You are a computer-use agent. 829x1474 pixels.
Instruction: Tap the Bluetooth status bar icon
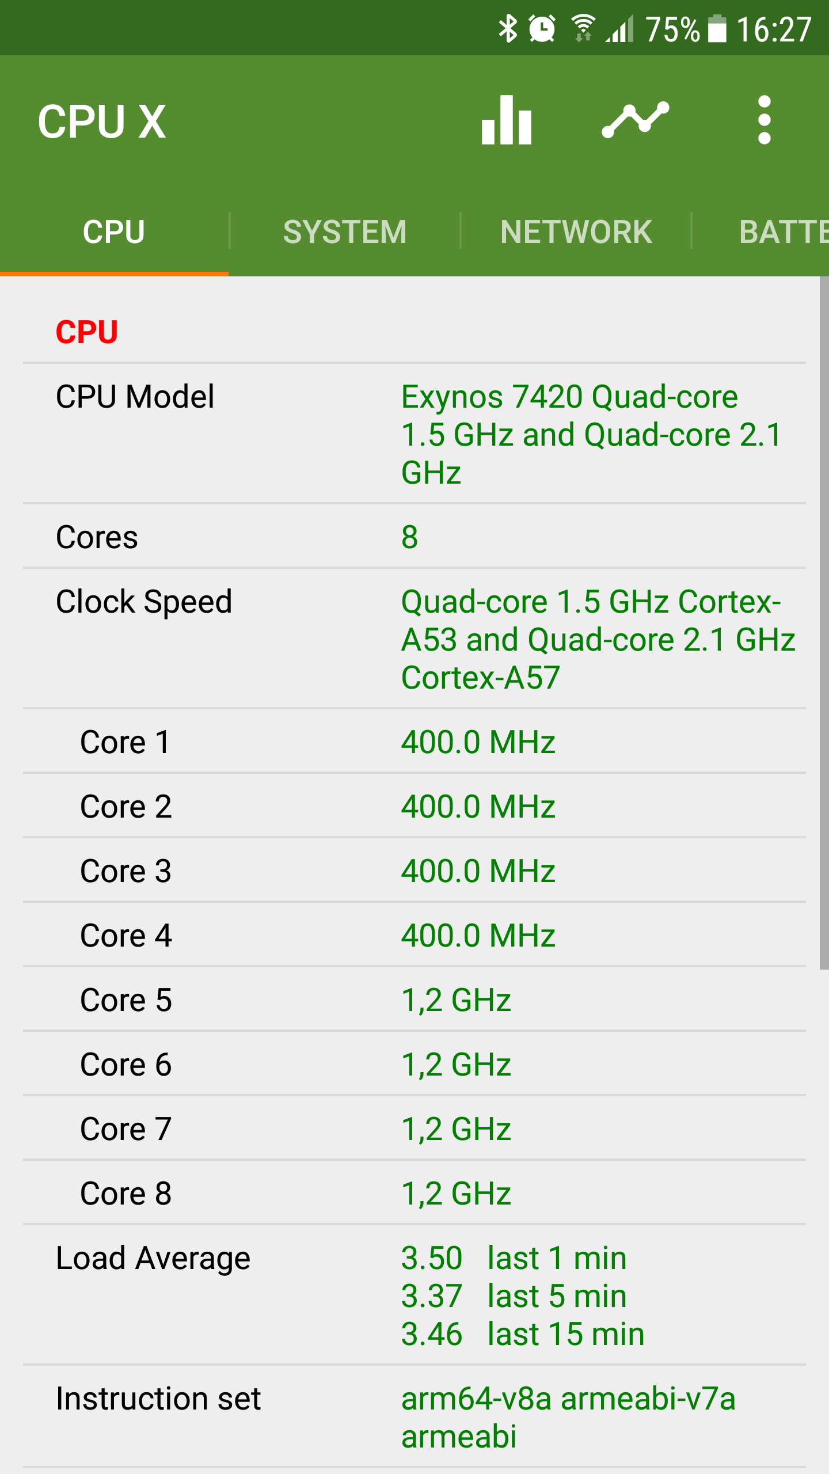508,29
